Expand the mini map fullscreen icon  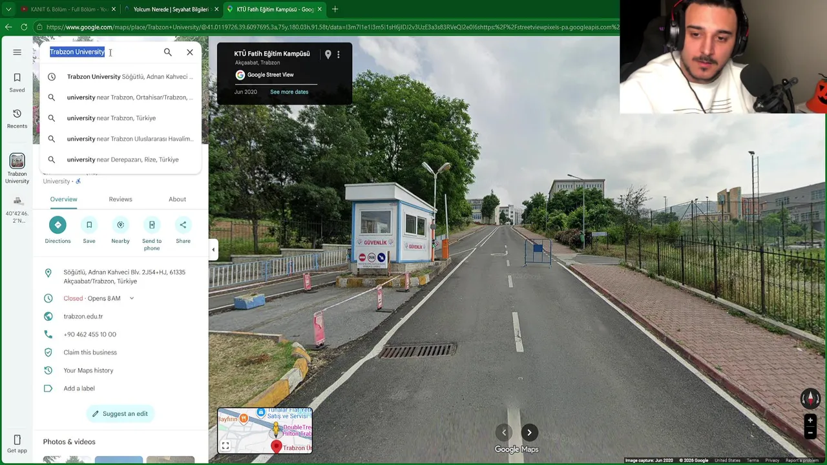225,446
